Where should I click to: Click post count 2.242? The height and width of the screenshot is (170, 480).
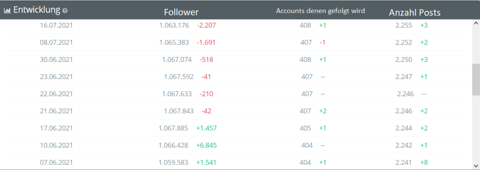pos(404,145)
